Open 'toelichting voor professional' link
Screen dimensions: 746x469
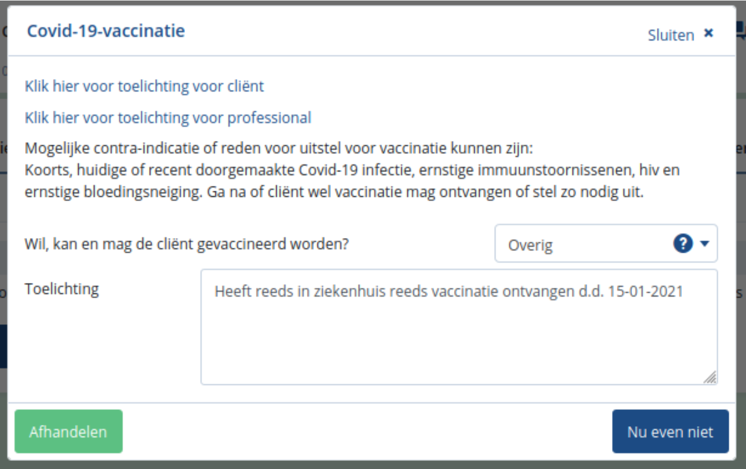pos(168,118)
